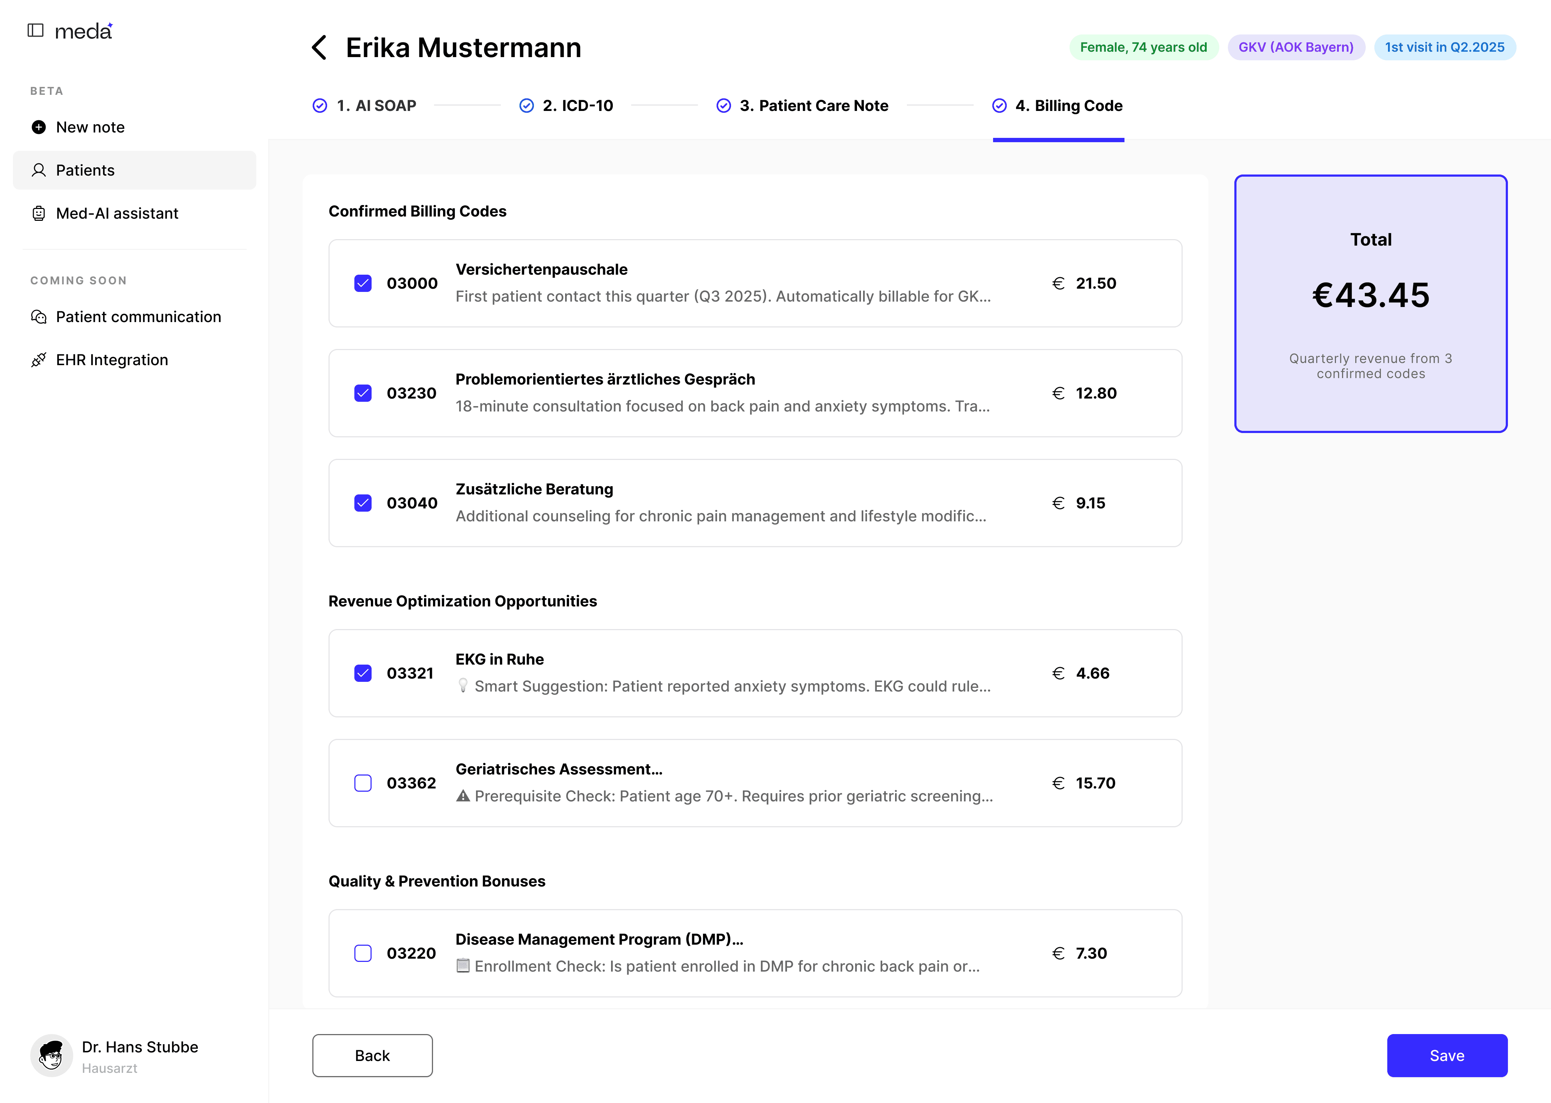Collapse sidebar using panel toggle icon
This screenshot has height=1103, width=1551.
point(35,30)
